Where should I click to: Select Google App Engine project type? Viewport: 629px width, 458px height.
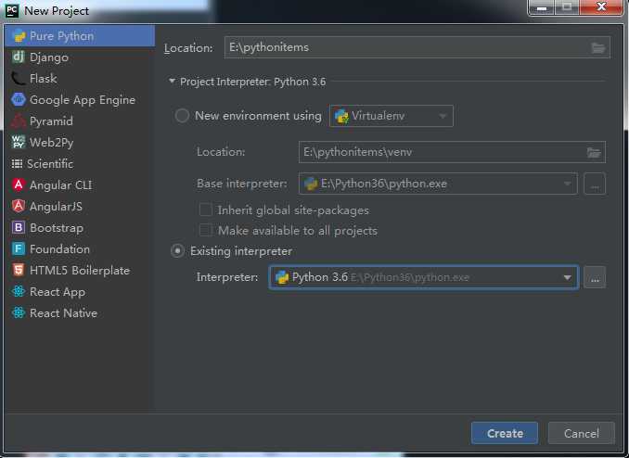pyautogui.click(x=80, y=100)
